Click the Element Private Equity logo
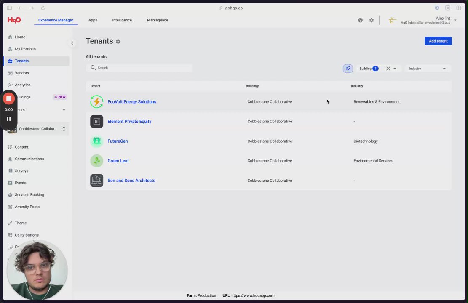This screenshot has height=303, width=468. tap(97, 121)
